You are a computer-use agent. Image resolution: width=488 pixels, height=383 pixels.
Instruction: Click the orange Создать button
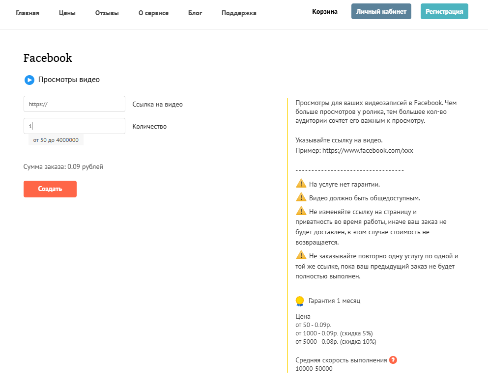[x=50, y=189]
